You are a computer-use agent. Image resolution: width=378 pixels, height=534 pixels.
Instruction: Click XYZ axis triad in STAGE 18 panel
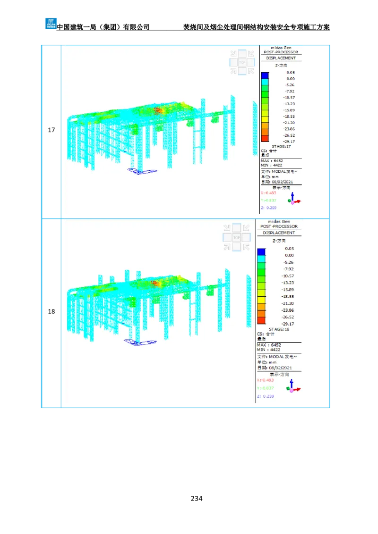(x=293, y=386)
